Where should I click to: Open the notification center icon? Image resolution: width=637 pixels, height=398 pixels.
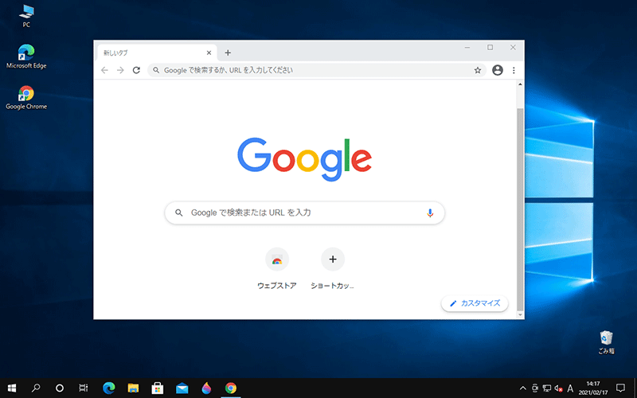point(620,388)
